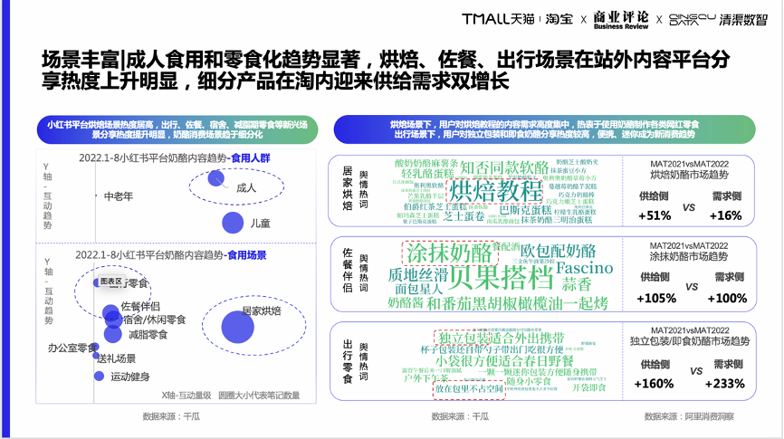Image resolution: width=784 pixels, height=439 pixels.
Task: Click the red-boxed 放在包里不占空间 phrase
Action: [469, 388]
